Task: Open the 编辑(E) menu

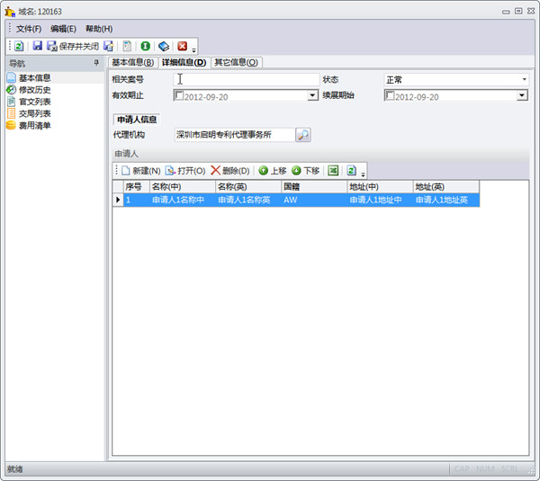Action: point(63,29)
